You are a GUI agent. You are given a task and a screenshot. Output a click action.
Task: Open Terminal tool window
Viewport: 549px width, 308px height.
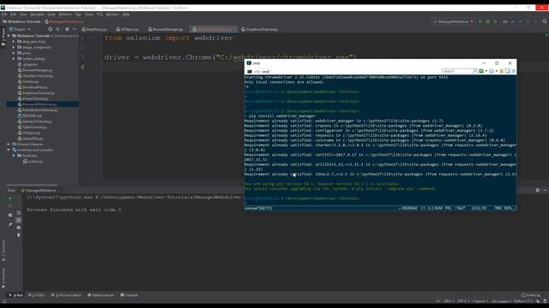130,295
